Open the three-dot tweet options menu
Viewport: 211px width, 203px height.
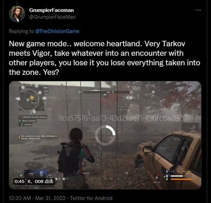(x=198, y=10)
